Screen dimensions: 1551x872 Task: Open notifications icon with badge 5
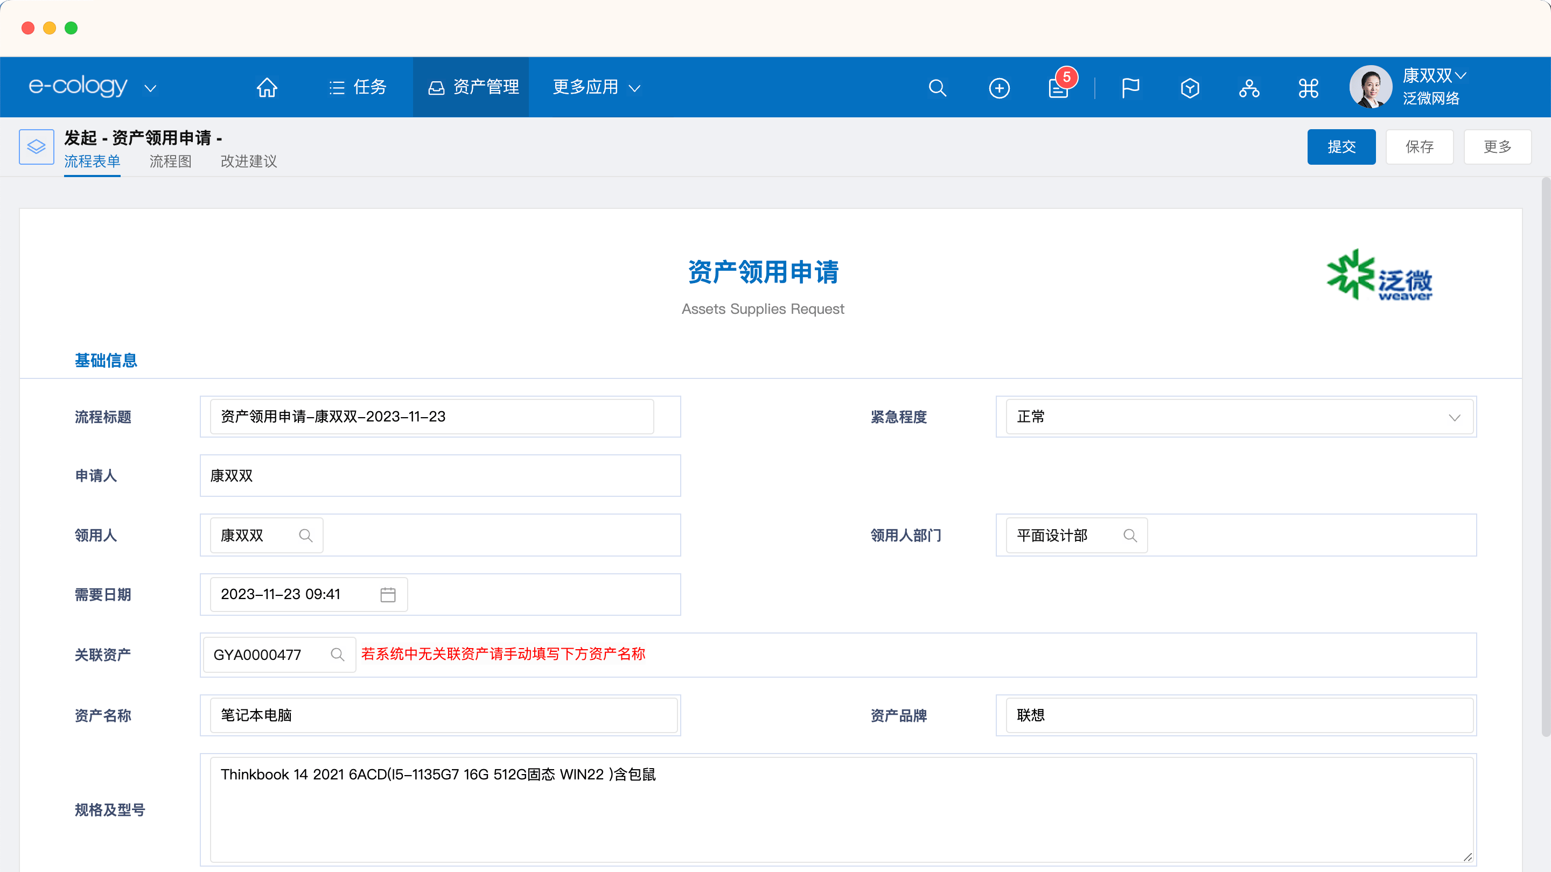[1058, 88]
